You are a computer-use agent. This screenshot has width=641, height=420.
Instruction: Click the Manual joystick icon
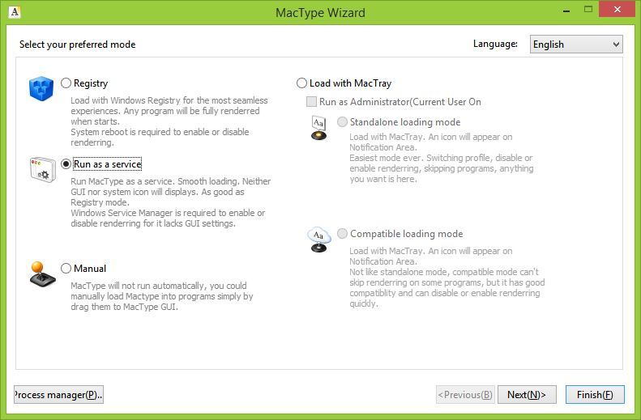pyautogui.click(x=42, y=274)
